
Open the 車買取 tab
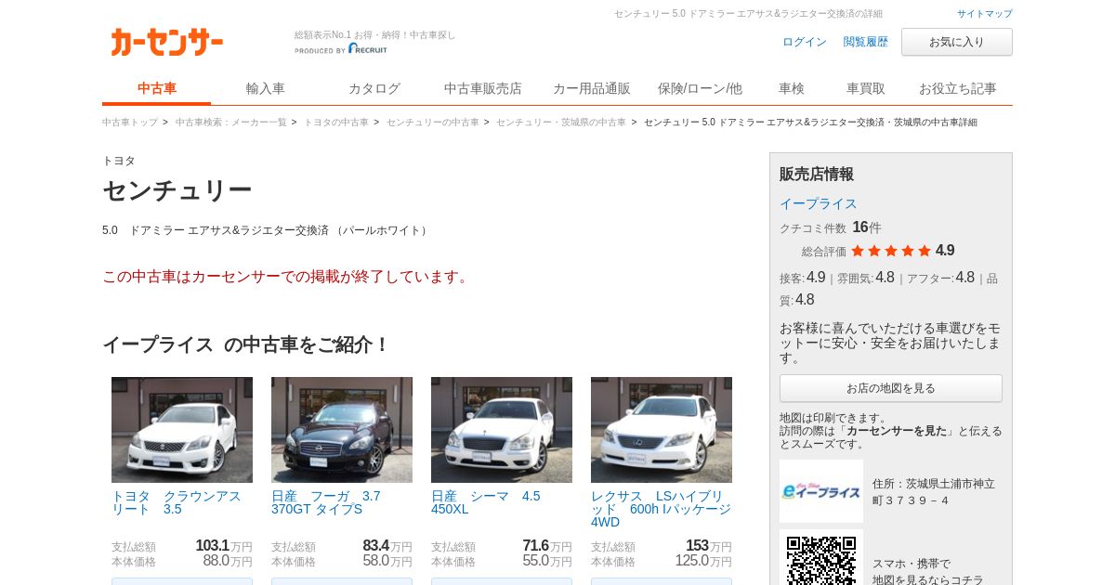[x=866, y=89]
